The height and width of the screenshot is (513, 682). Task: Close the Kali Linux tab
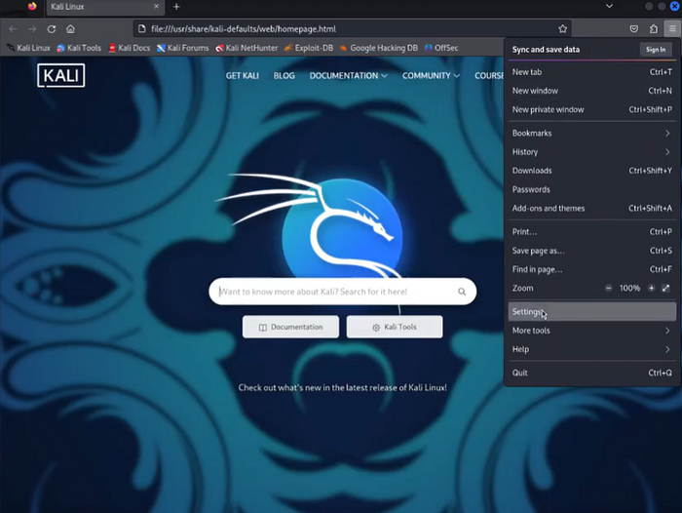pyautogui.click(x=156, y=7)
